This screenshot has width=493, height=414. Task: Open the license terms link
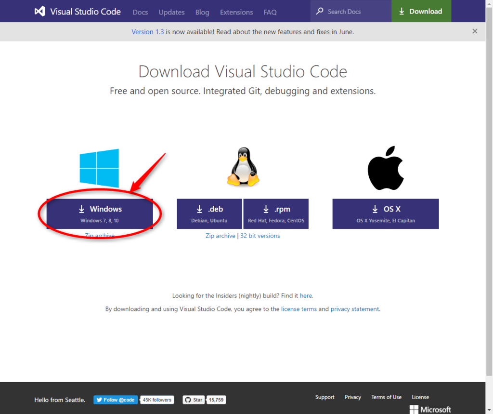[298, 309]
